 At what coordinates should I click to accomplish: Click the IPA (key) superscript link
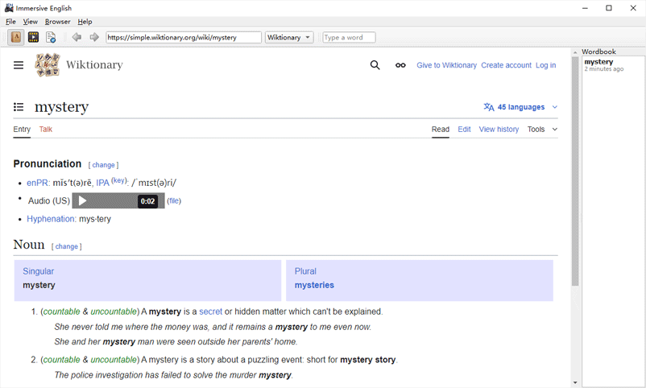click(x=119, y=180)
